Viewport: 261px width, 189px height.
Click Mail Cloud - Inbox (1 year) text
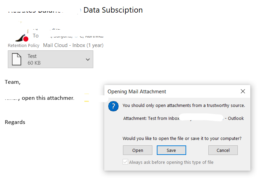coord(73,45)
